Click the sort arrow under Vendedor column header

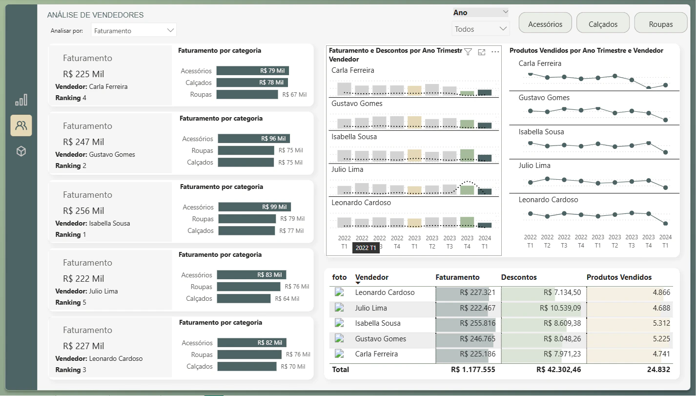click(x=358, y=283)
